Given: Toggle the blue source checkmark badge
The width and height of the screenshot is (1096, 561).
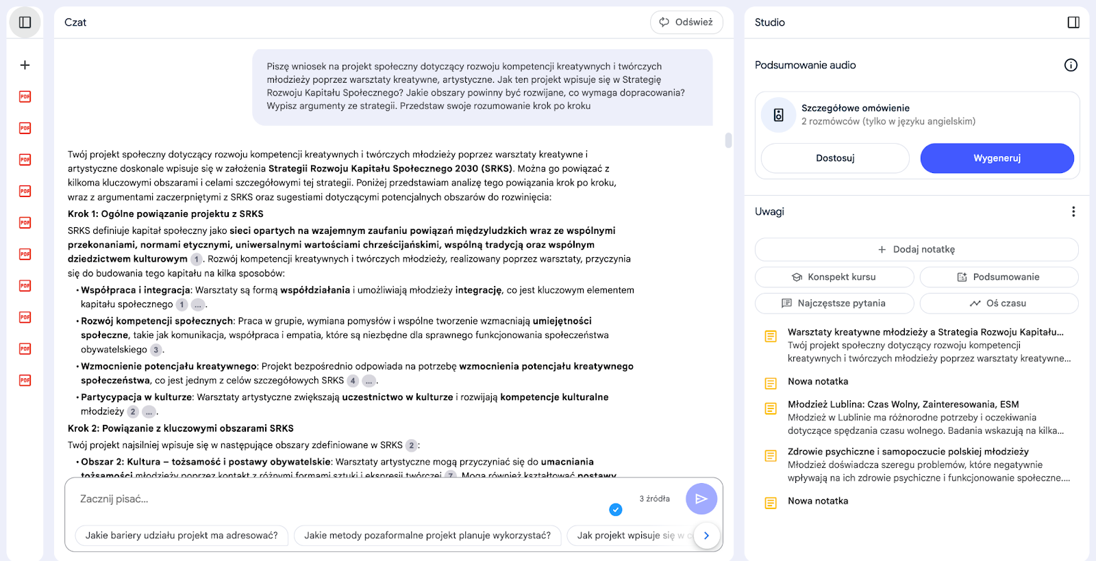Looking at the screenshot, I should coord(615,509).
